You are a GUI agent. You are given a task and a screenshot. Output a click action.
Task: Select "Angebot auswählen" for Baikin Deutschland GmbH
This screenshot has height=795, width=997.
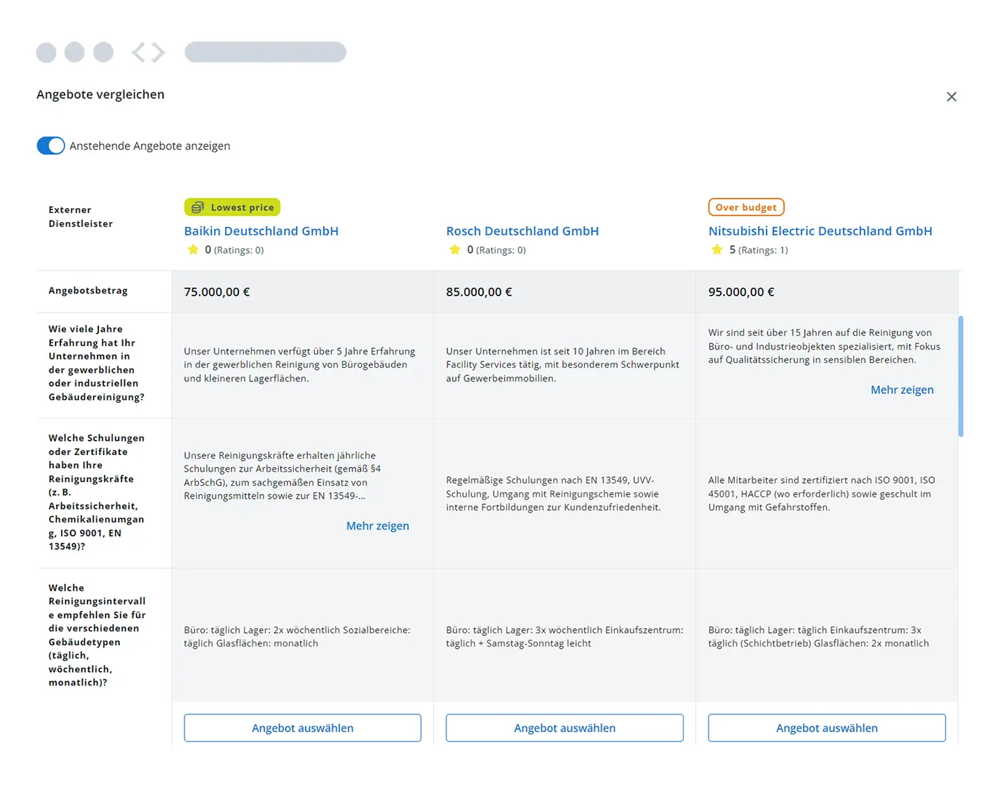(302, 728)
